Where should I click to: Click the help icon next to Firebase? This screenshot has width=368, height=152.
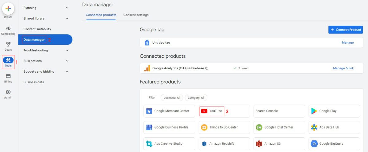coord(207,68)
